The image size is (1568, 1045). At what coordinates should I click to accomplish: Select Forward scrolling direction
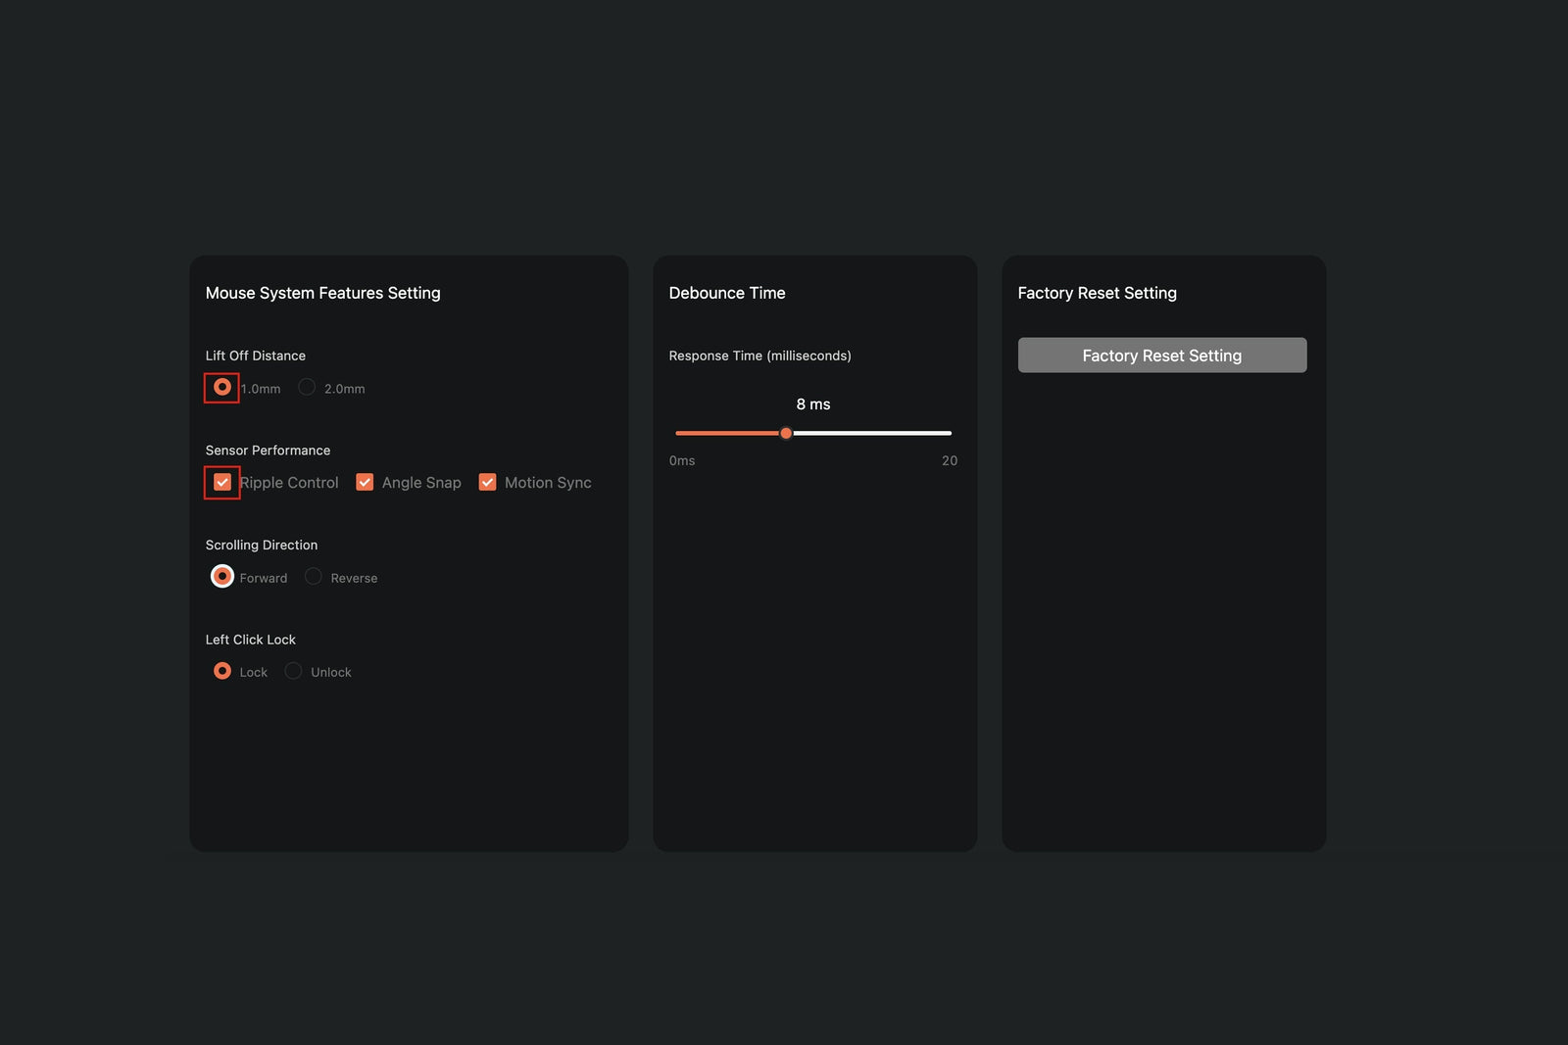click(x=221, y=576)
